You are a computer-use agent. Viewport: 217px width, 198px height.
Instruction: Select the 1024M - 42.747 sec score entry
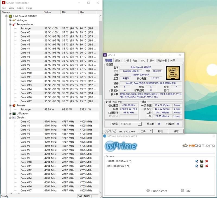119,161
